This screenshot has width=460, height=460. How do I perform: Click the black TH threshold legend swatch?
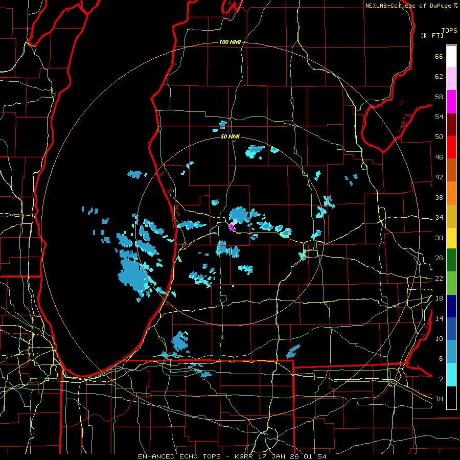(451, 398)
